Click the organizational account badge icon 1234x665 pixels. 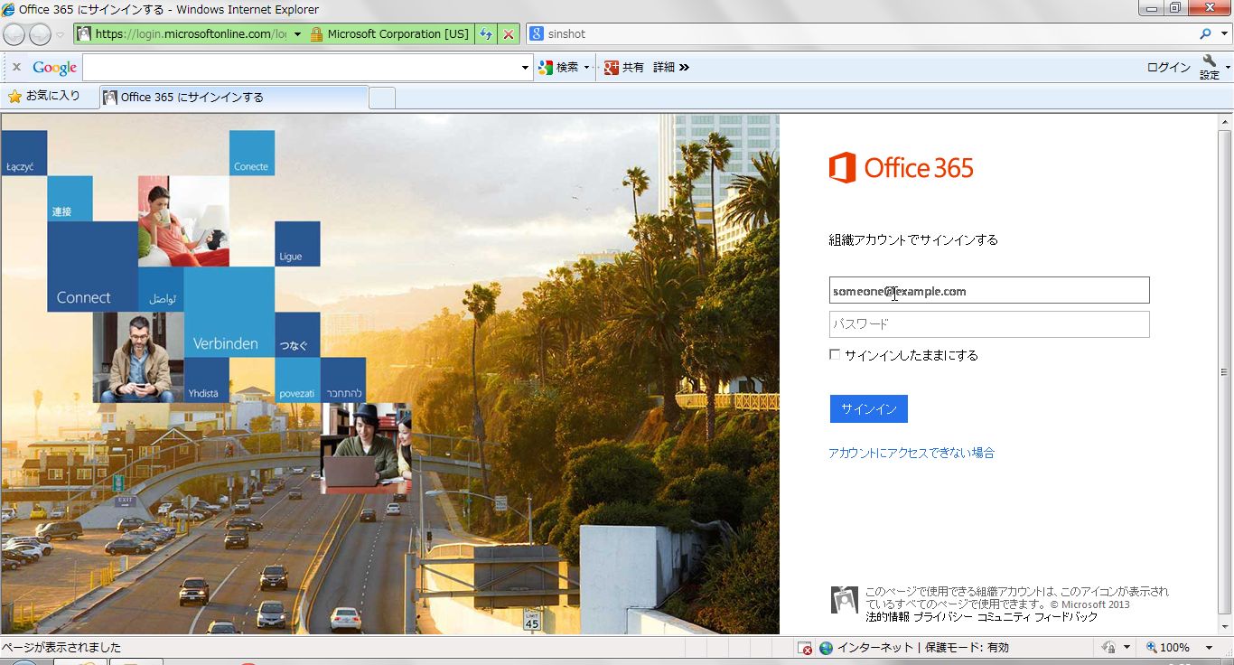pos(845,600)
